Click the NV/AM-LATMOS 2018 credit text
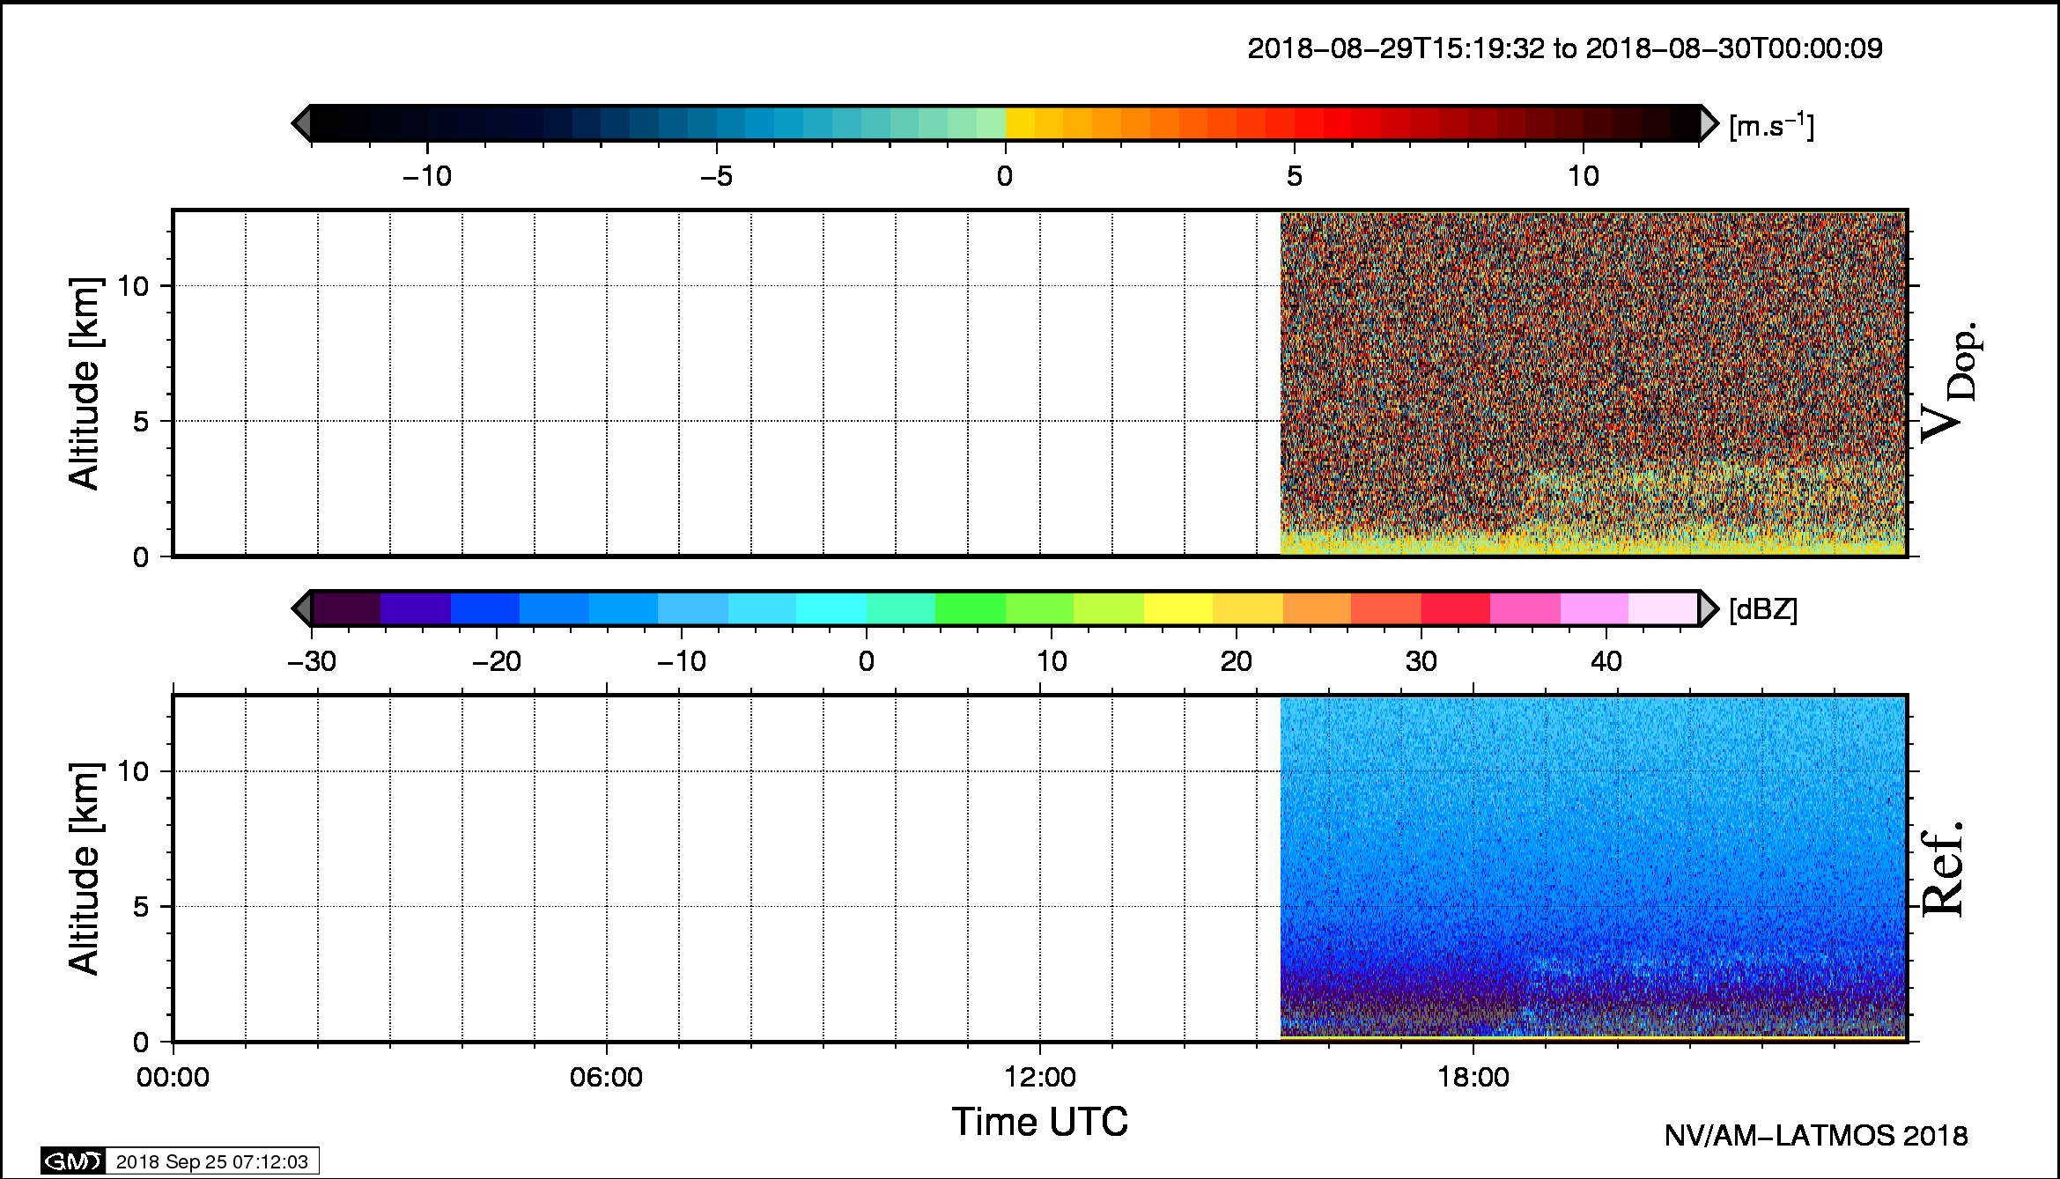This screenshot has width=2060, height=1179. coord(1815,1136)
